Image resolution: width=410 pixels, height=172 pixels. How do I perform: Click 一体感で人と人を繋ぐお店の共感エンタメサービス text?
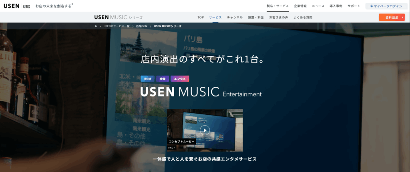coord(205,159)
